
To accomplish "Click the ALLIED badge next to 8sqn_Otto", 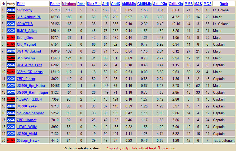I will click(x=11, y=37).
